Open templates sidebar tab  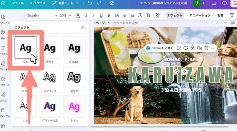pyautogui.click(x=3, y=19)
